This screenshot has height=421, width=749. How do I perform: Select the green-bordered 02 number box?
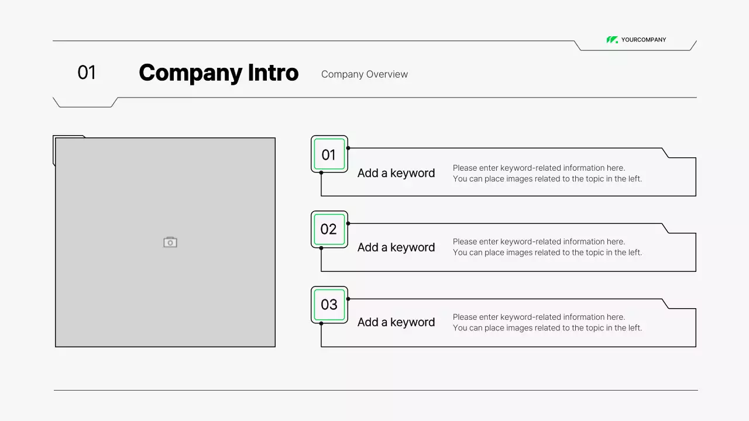[x=329, y=229]
